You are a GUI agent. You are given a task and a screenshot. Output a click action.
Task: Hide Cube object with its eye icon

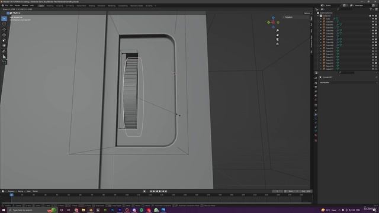click(x=373, y=18)
